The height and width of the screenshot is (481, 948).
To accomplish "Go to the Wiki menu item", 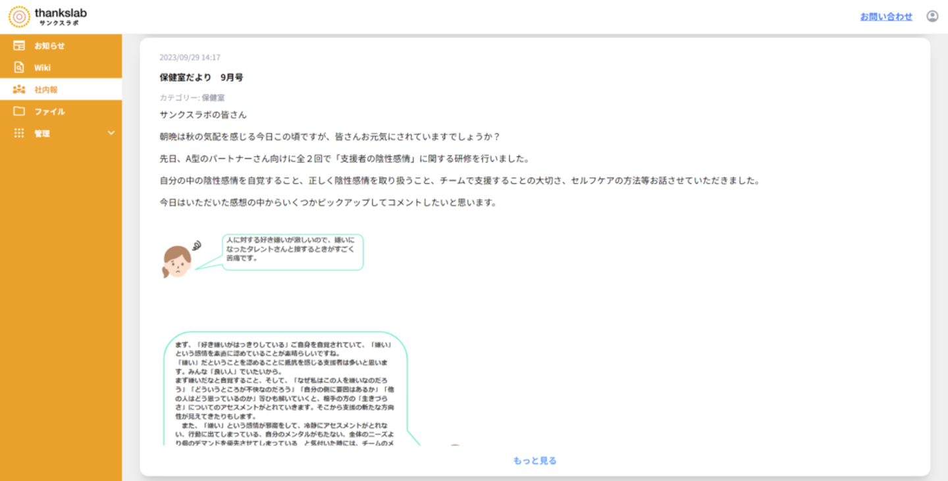I will [x=61, y=68].
